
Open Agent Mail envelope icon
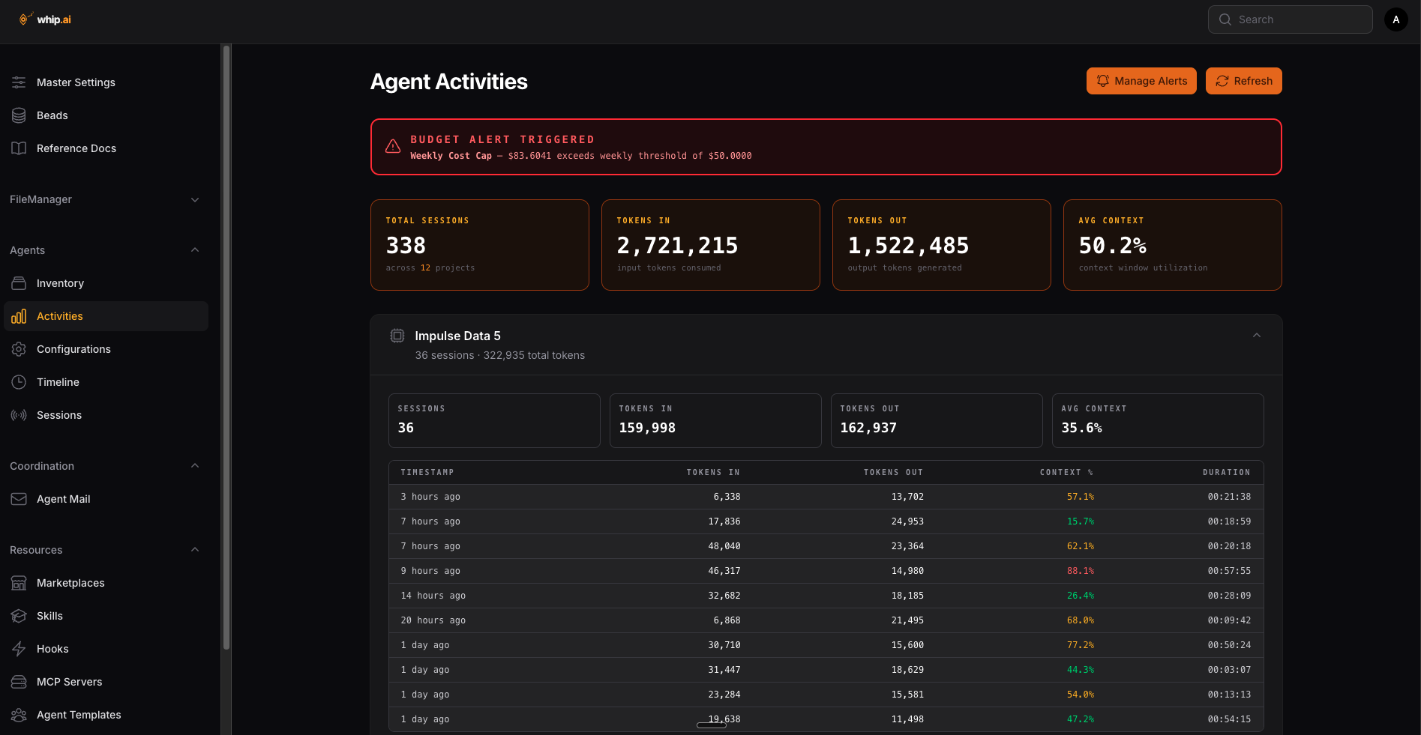point(19,499)
